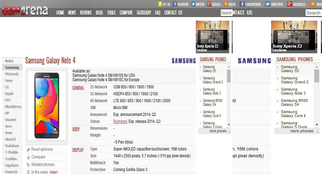Image resolution: width=322 pixels, height=174 pixels.
Task: Click the Galaxy Note 4 phone image
Action: tap(47, 105)
